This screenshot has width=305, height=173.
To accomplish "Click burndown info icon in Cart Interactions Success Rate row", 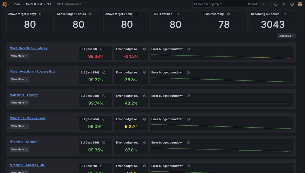I will point(188,72).
